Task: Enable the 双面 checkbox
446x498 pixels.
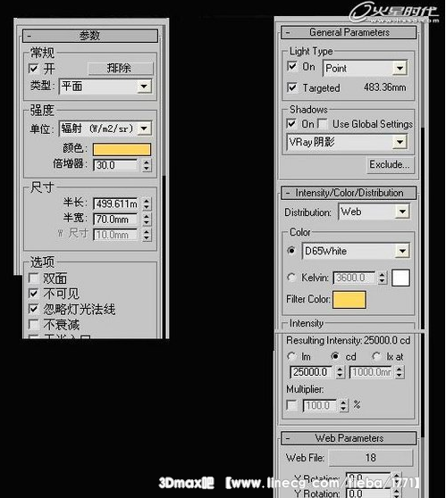Action: (33, 278)
